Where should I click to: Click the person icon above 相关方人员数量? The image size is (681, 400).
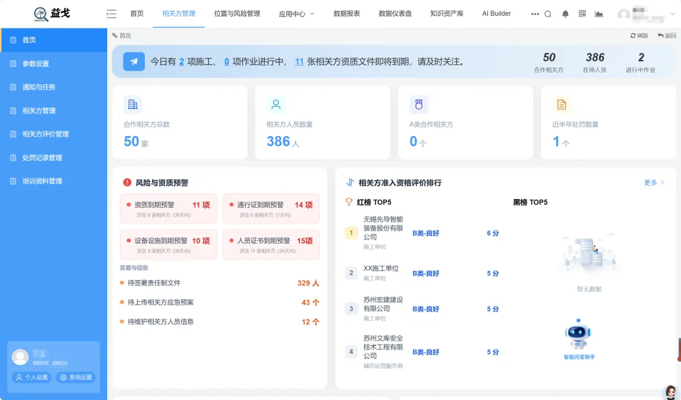pos(276,104)
